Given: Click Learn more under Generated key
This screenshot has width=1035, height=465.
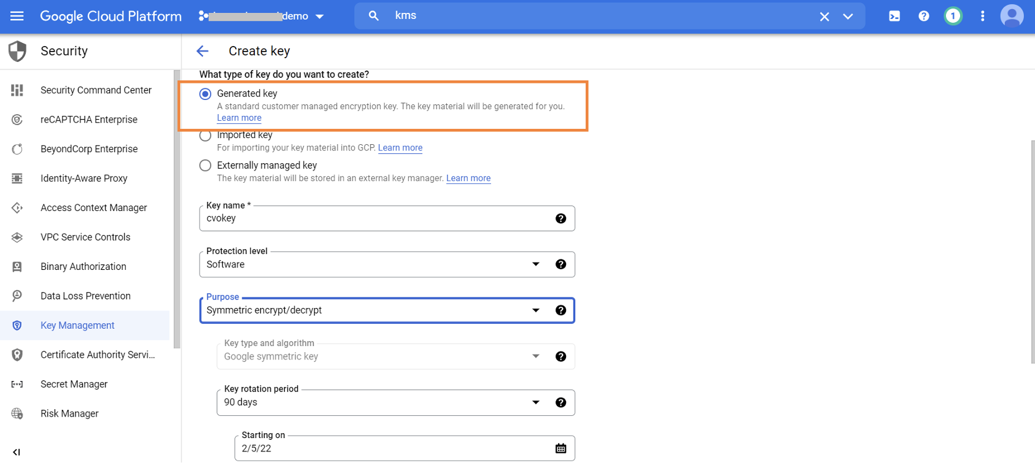Looking at the screenshot, I should (x=239, y=118).
